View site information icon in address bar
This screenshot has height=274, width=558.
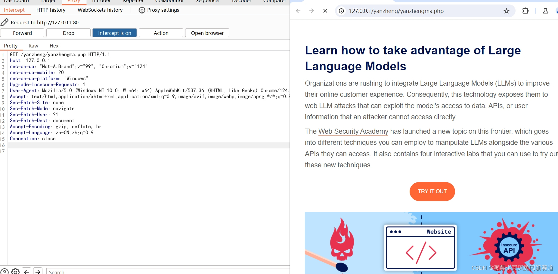341,11
